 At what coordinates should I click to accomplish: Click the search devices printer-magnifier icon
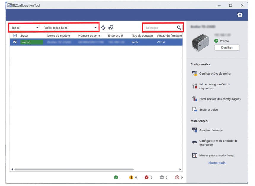pos(111,28)
